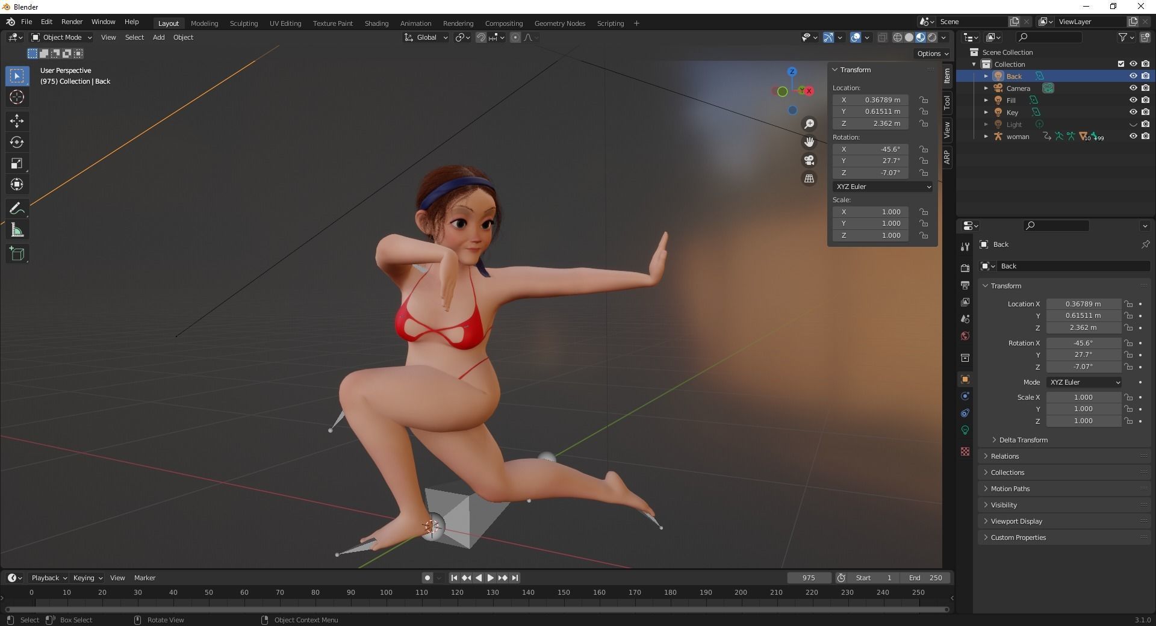1156x626 pixels.
Task: Hide the Camera object in viewport
Action: [1133, 88]
